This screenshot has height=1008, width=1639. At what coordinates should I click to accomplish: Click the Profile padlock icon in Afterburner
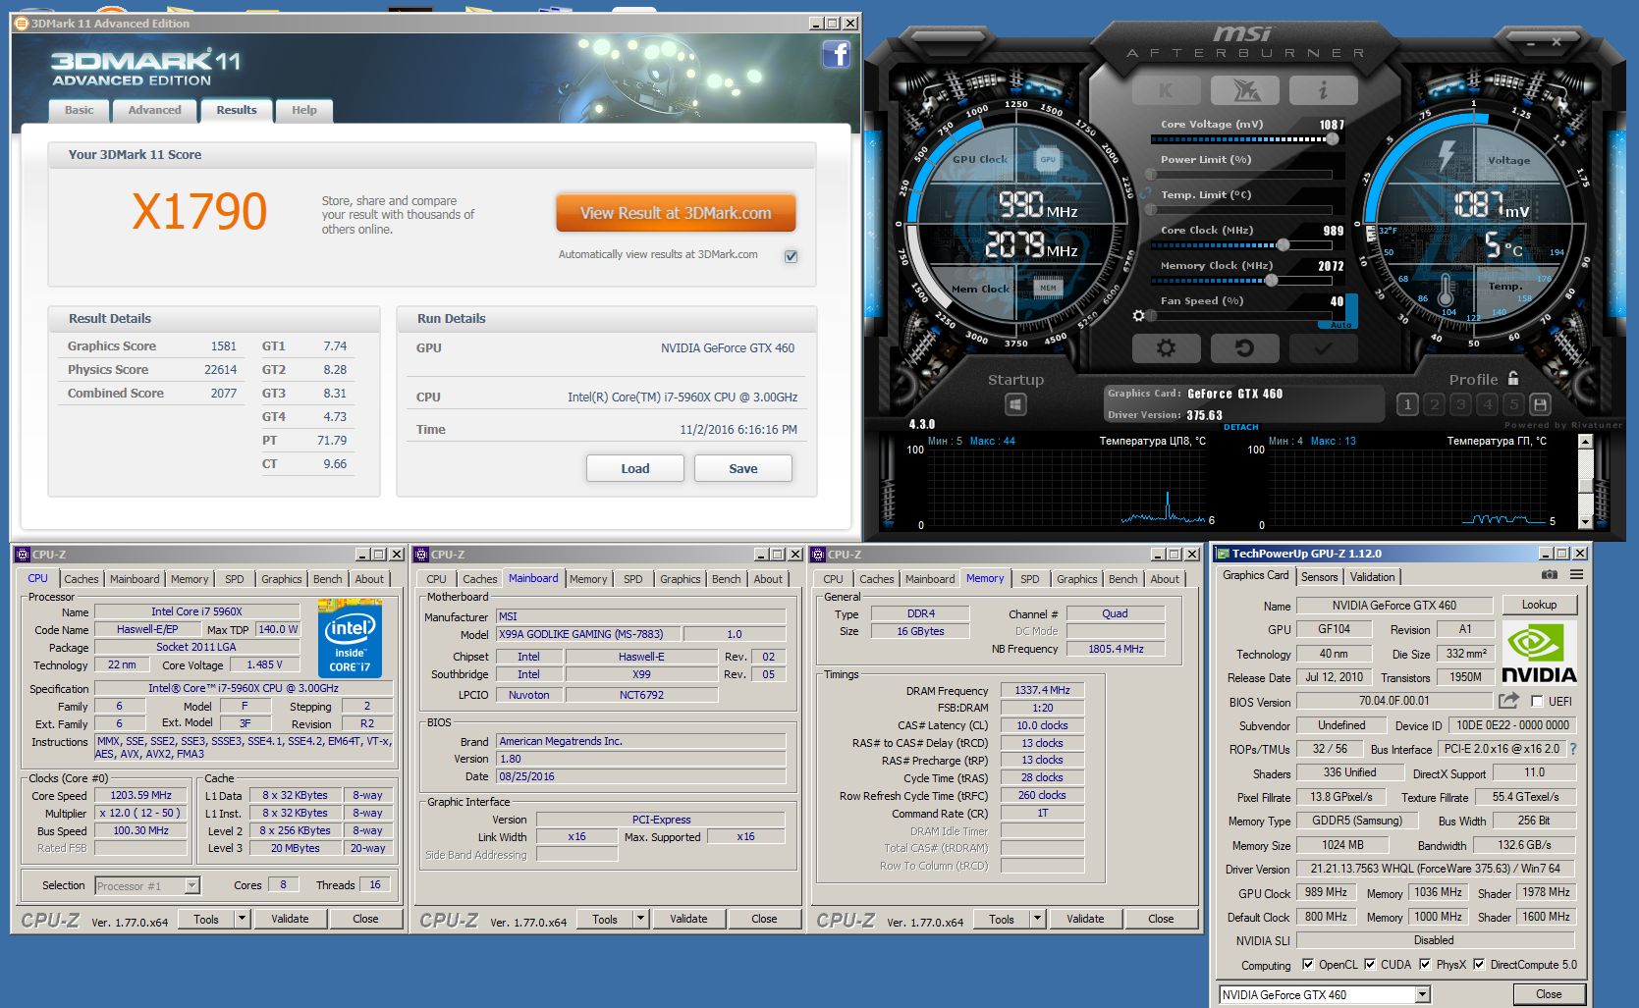pyautogui.click(x=1513, y=378)
